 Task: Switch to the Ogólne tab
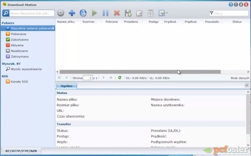coord(67,86)
